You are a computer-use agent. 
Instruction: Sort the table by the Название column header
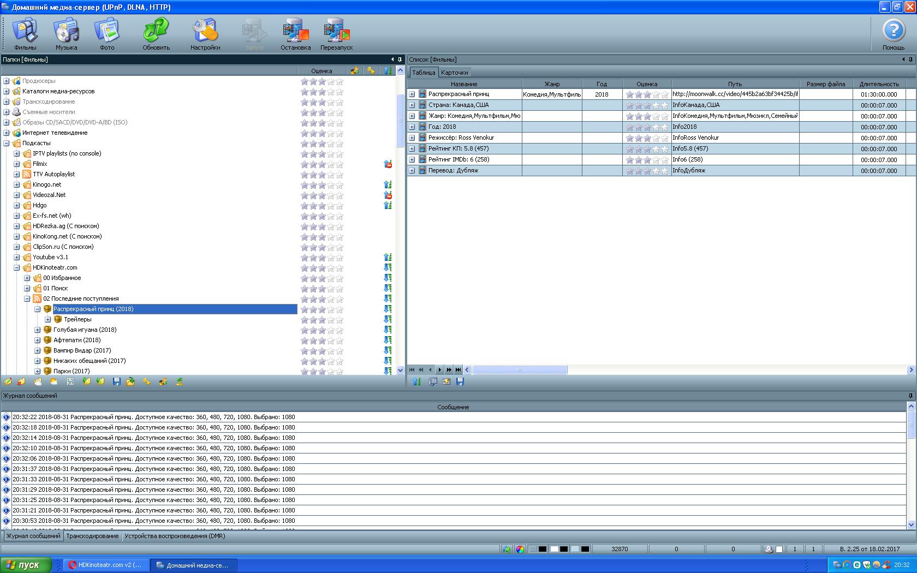click(464, 84)
